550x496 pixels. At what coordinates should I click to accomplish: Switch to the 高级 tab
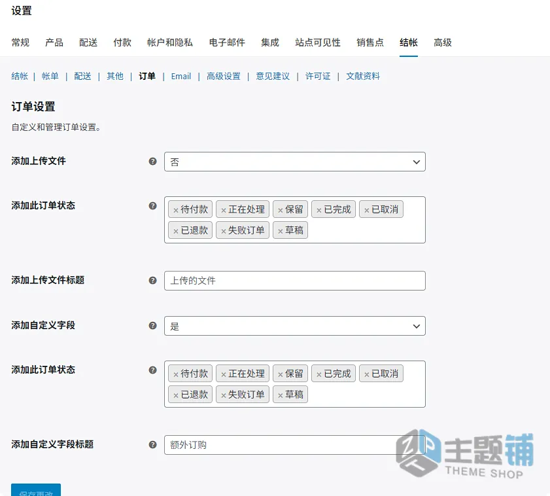click(x=443, y=43)
